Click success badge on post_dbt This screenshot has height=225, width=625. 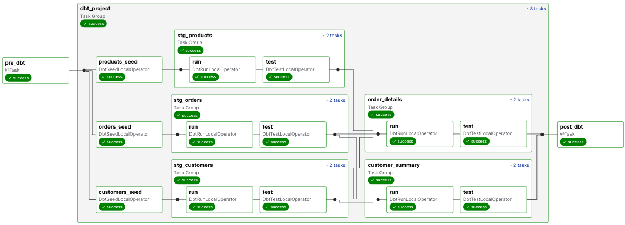(x=573, y=142)
